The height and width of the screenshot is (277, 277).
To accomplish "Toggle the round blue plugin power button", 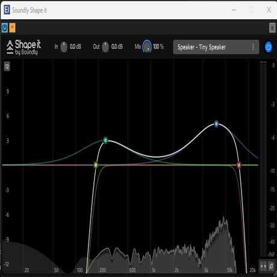I will pyautogui.click(x=269, y=47).
